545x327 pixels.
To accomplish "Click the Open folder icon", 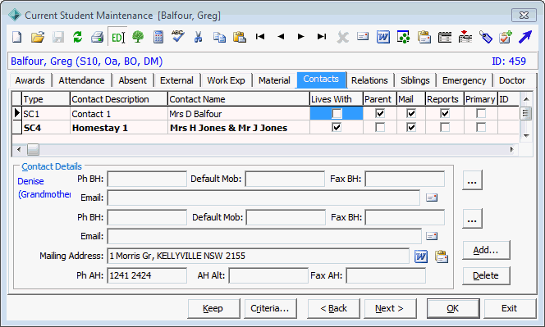I will point(38,37).
